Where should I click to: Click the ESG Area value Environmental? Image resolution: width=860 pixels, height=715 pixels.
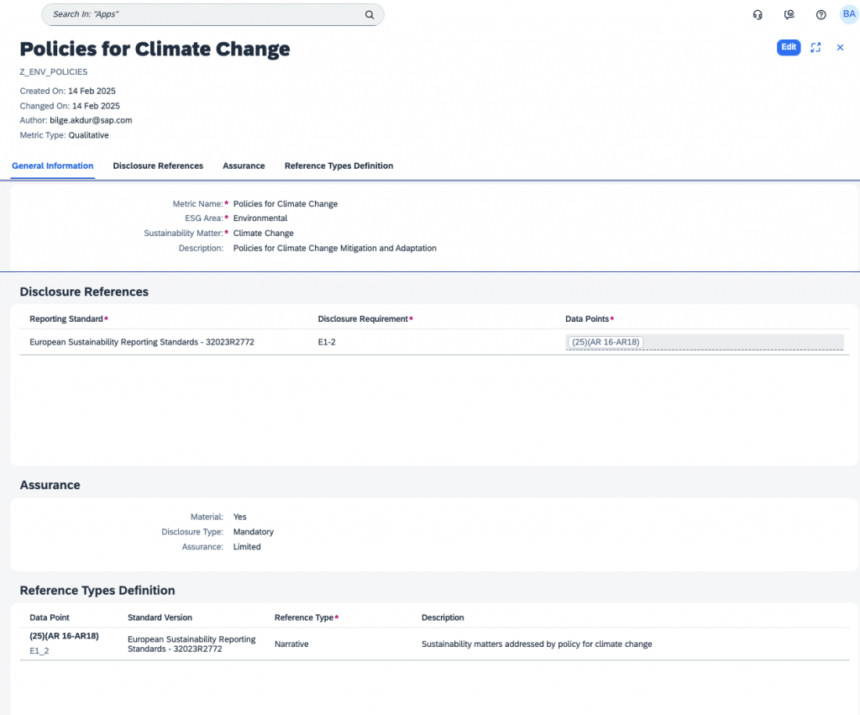pyautogui.click(x=260, y=218)
